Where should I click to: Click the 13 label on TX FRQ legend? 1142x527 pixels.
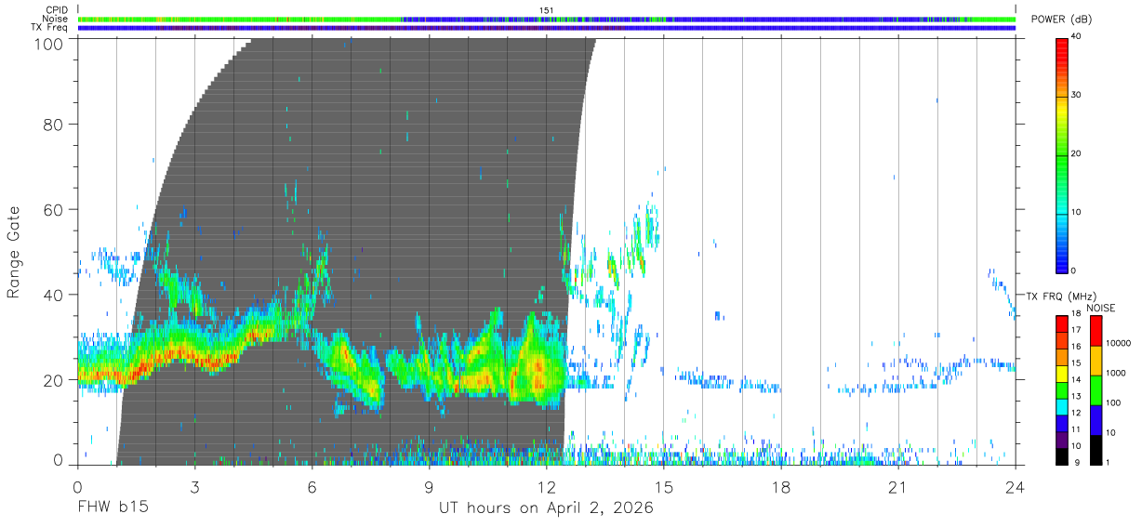(x=1077, y=396)
